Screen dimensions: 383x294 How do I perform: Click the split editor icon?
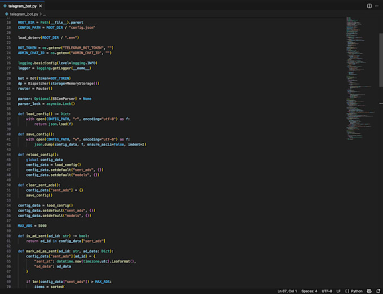tap(369, 6)
